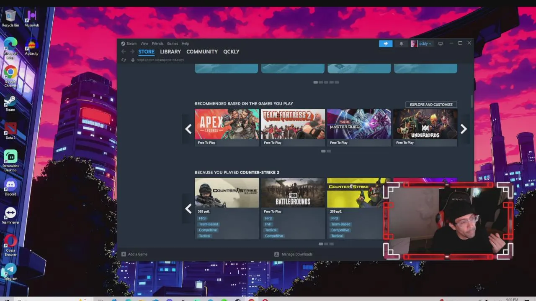
Task: Open the Recycle Bin desktop icon
Action: click(10, 19)
